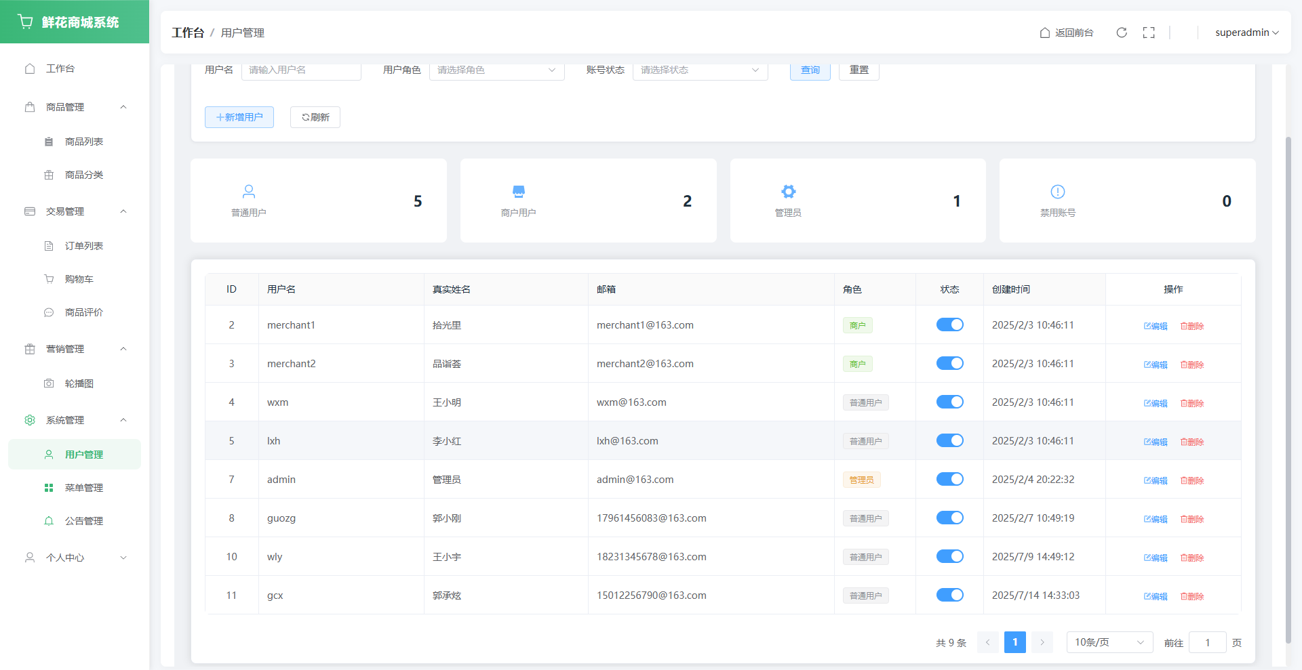Image resolution: width=1302 pixels, height=670 pixels.
Task: Click the 普通用户 person icon in stats card
Action: coord(249,192)
